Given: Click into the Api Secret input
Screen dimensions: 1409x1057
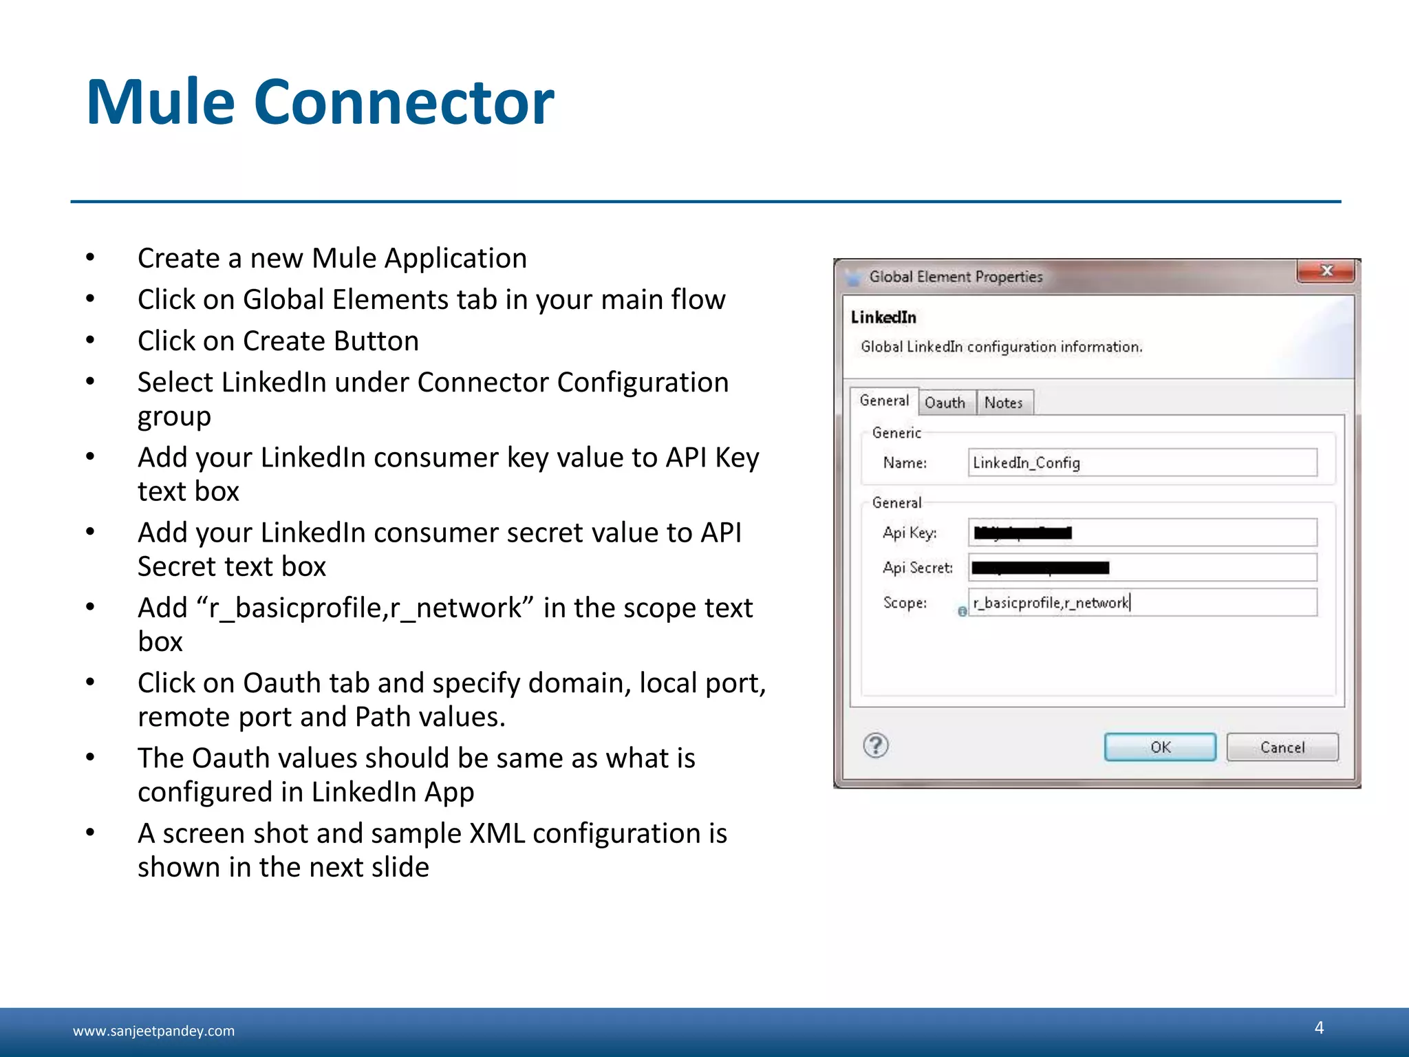Looking at the screenshot, I should point(1143,568).
